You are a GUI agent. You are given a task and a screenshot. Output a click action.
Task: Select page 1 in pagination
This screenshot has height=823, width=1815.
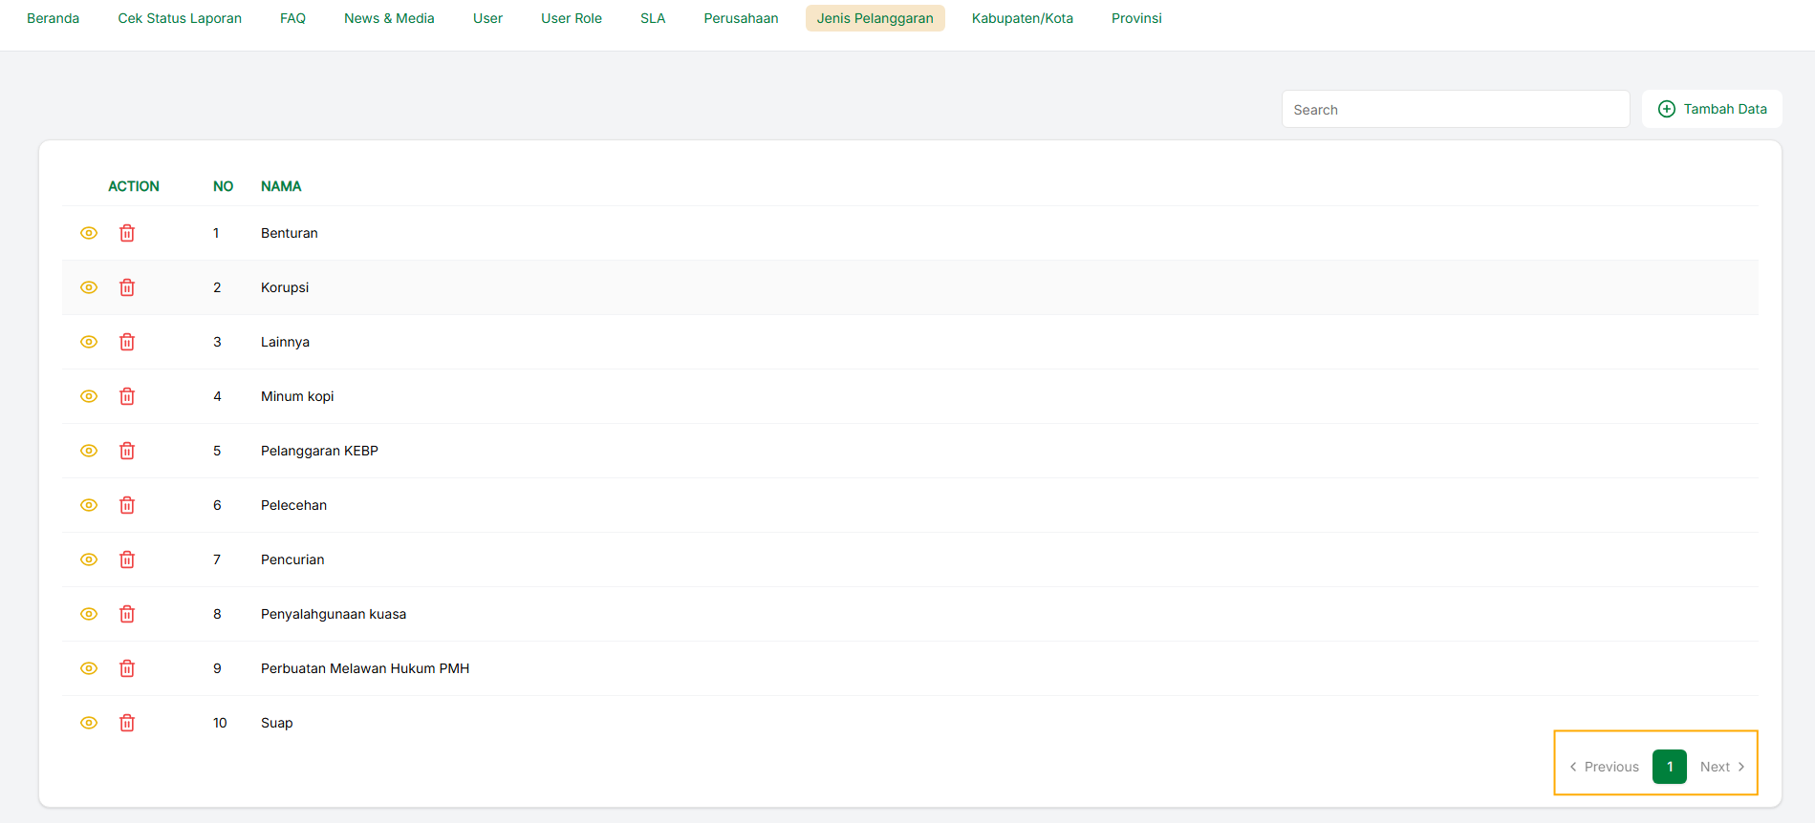pos(1669,767)
